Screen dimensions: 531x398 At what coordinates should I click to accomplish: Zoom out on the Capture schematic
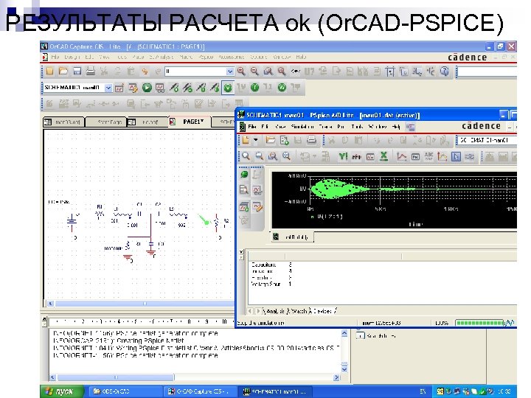254,71
